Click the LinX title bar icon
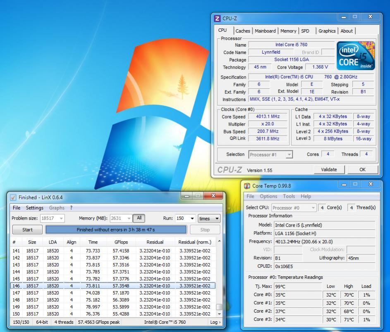The image size is (390, 332). (x=13, y=197)
